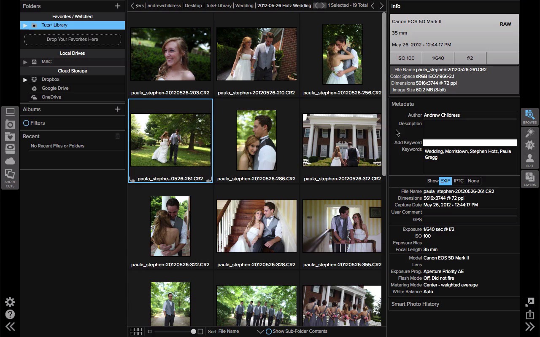This screenshot has height=337, width=540.
Task: Open Desktop in the breadcrumb path
Action: click(193, 5)
